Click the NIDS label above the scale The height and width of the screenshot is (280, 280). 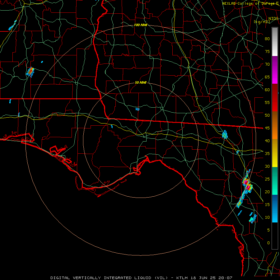coord(273,19)
